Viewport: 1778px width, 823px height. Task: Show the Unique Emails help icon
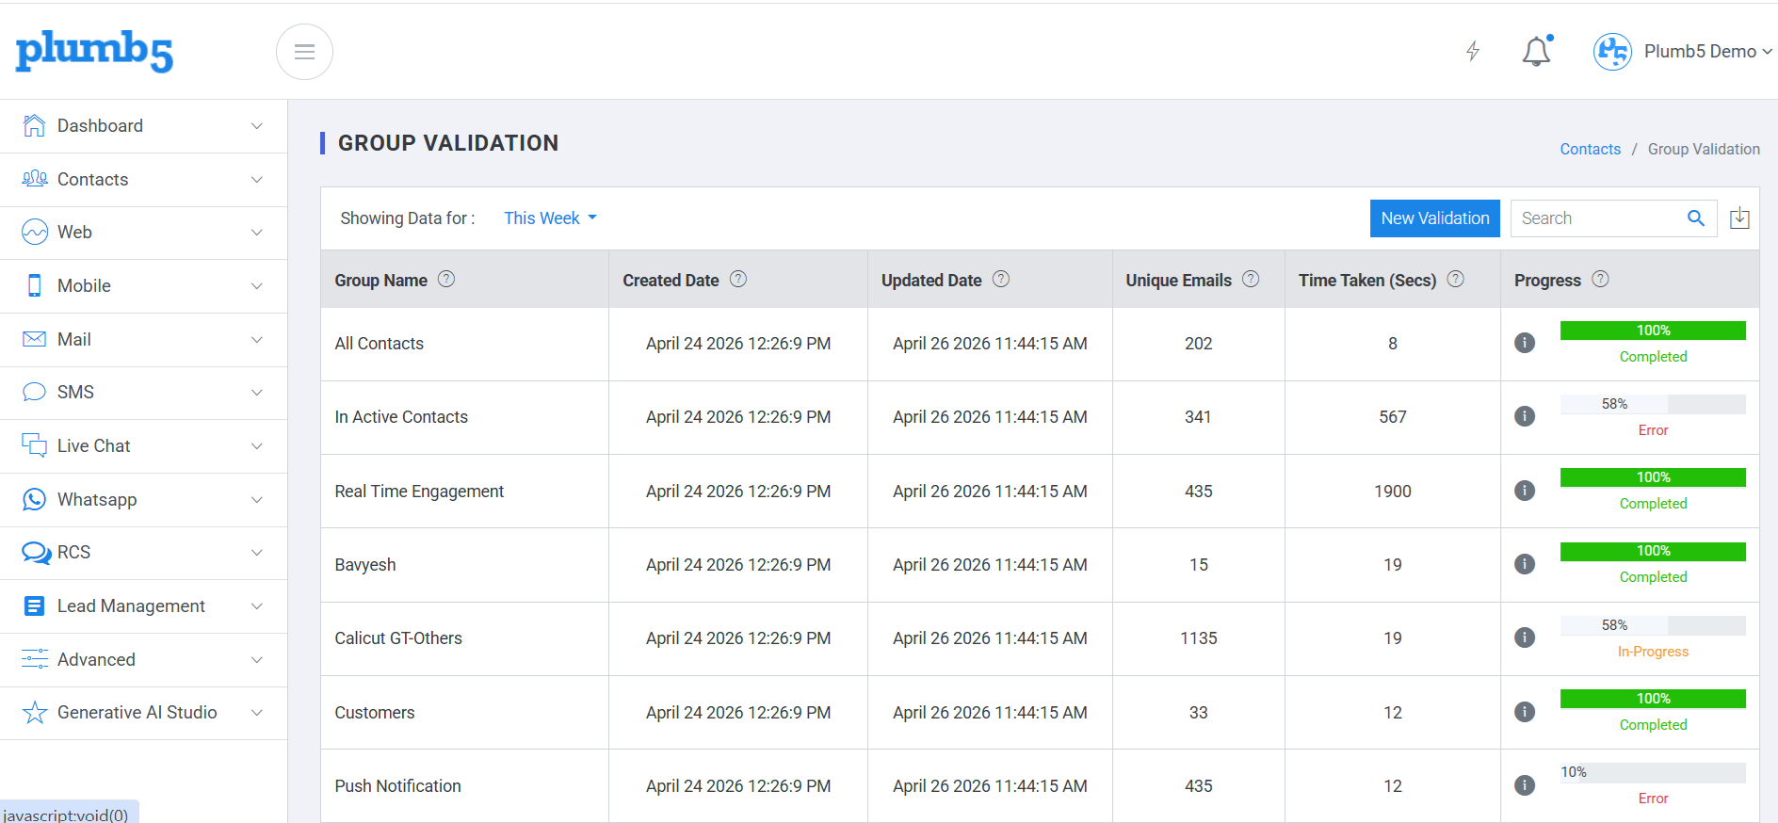click(1251, 279)
